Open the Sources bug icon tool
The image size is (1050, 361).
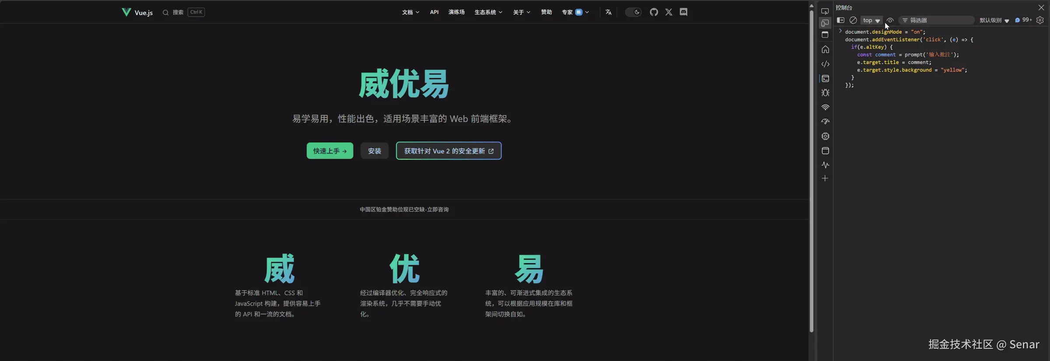pyautogui.click(x=825, y=93)
